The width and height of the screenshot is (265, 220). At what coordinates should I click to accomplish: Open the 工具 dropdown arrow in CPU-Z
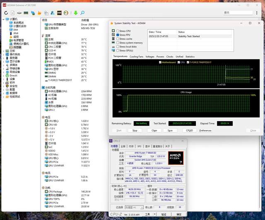(x=154, y=214)
